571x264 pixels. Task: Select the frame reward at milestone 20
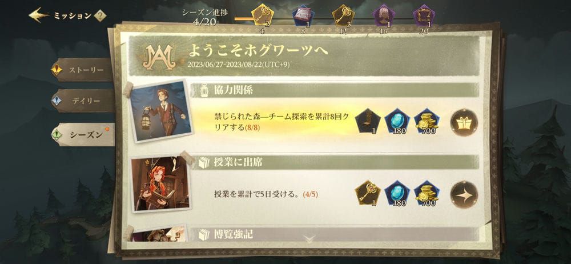point(424,15)
